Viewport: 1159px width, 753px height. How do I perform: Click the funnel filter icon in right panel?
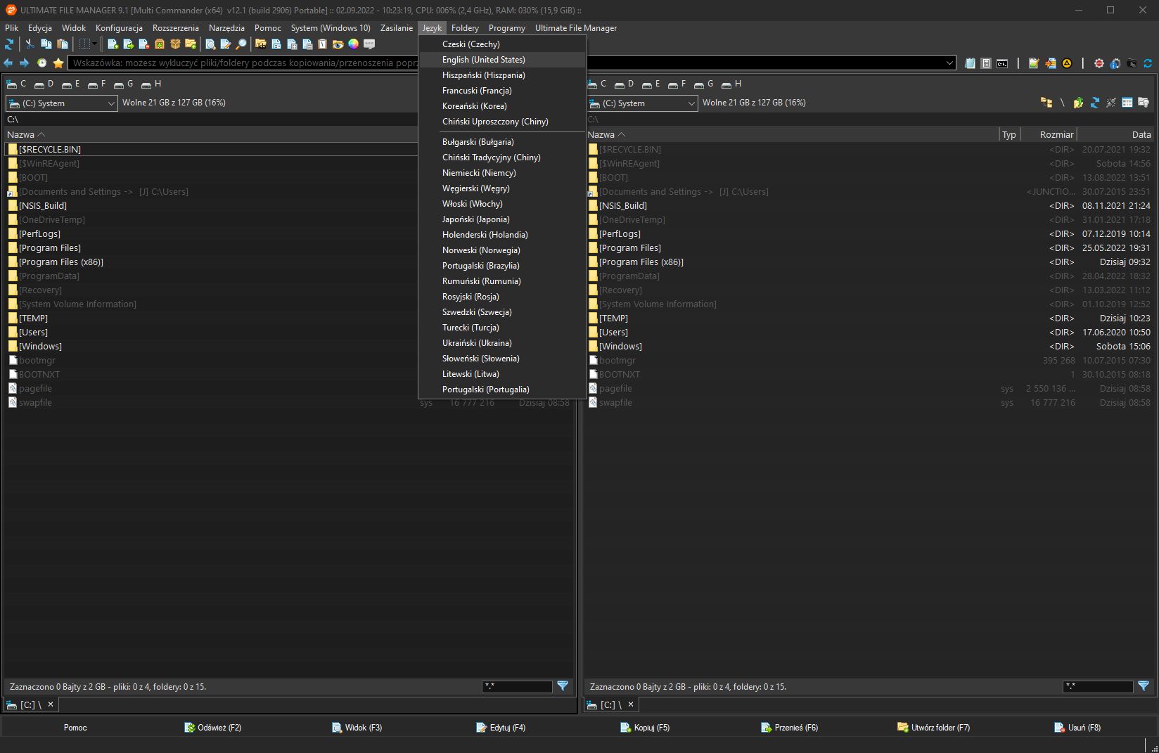click(1144, 686)
